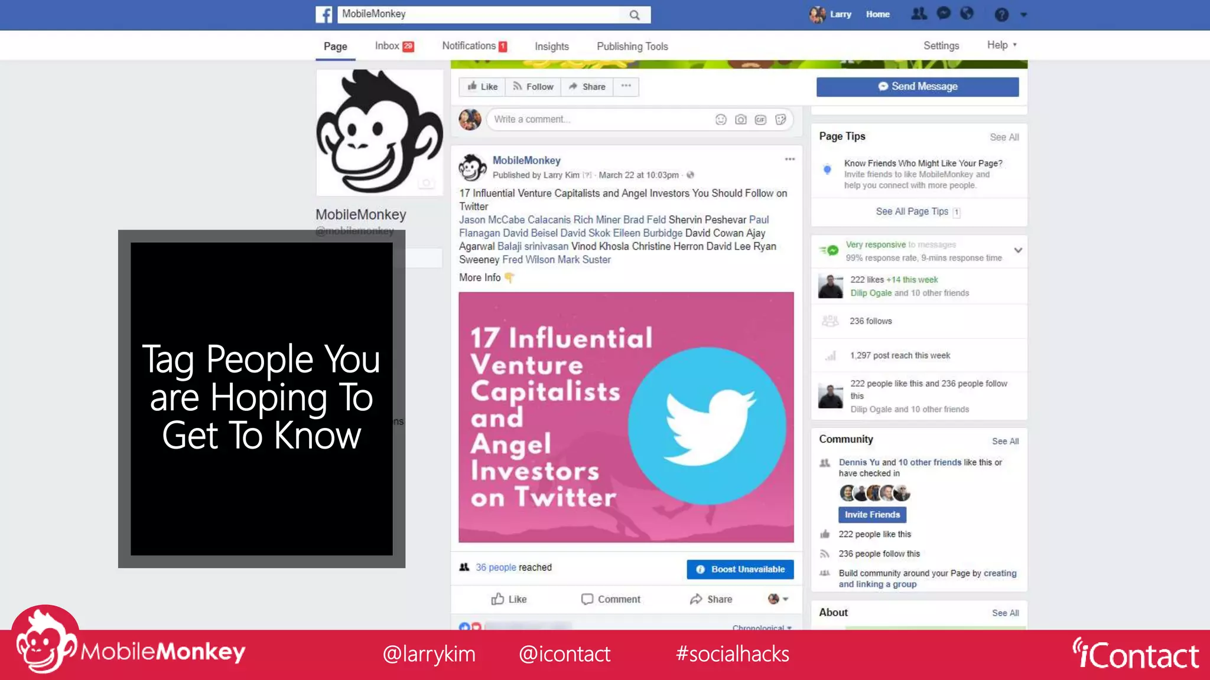The image size is (1210, 680).
Task: Insert an emoji in the comment
Action: point(721,120)
